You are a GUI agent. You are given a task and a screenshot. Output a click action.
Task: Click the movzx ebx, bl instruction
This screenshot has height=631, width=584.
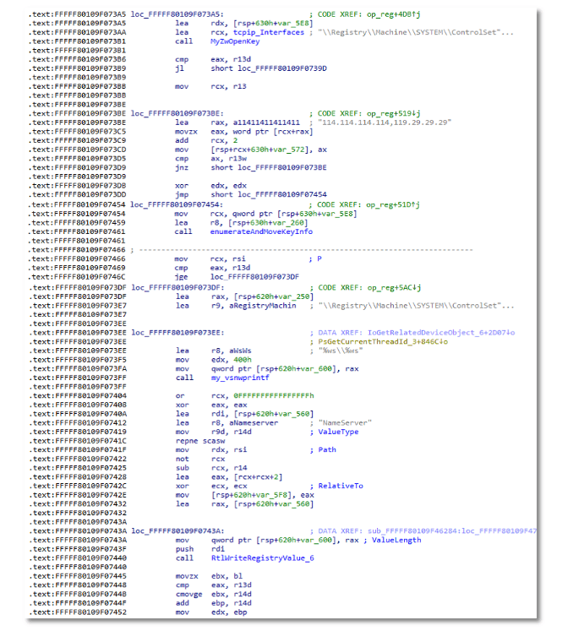209,576
